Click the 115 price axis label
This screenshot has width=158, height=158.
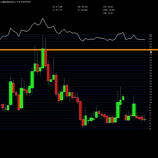(x=150, y=94)
